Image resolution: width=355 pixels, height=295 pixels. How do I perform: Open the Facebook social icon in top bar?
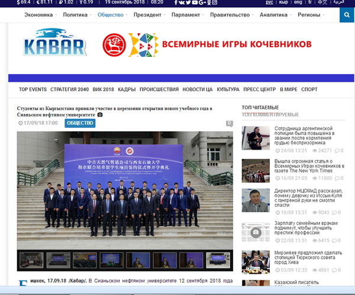click(x=176, y=3)
